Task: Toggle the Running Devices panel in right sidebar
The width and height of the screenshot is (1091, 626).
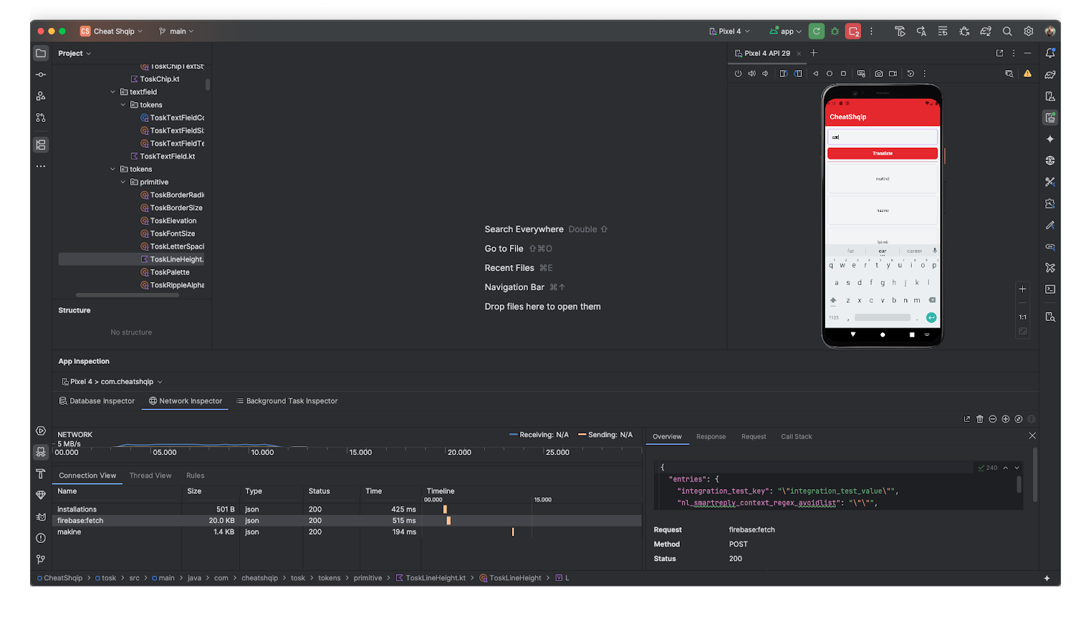Action: pyautogui.click(x=1050, y=118)
